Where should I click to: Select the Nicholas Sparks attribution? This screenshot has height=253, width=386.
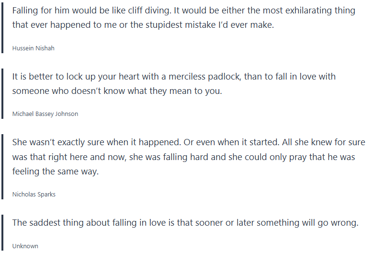[x=34, y=195]
